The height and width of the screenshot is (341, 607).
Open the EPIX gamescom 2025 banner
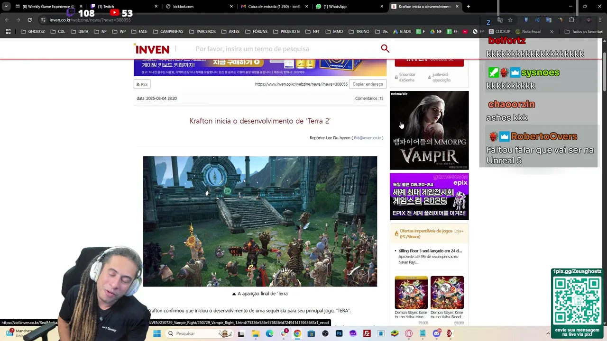tap(429, 196)
